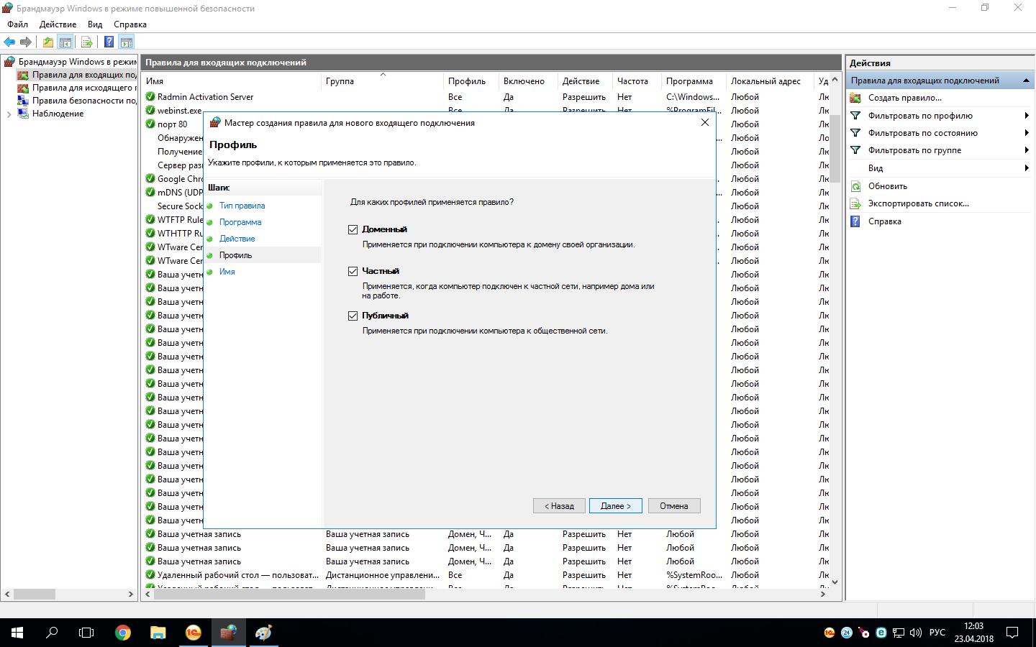This screenshot has height=647, width=1036.
Task: Click the rules list horizontal scrollbar thumb
Action: 290,595
